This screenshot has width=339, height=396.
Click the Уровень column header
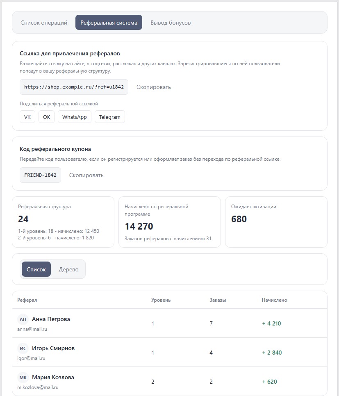[x=161, y=300]
